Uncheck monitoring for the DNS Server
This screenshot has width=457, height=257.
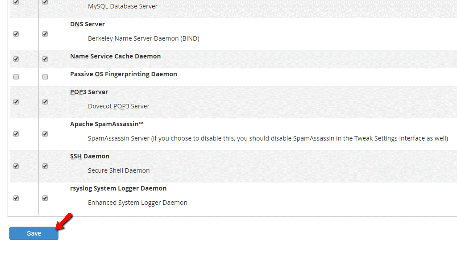[45, 34]
